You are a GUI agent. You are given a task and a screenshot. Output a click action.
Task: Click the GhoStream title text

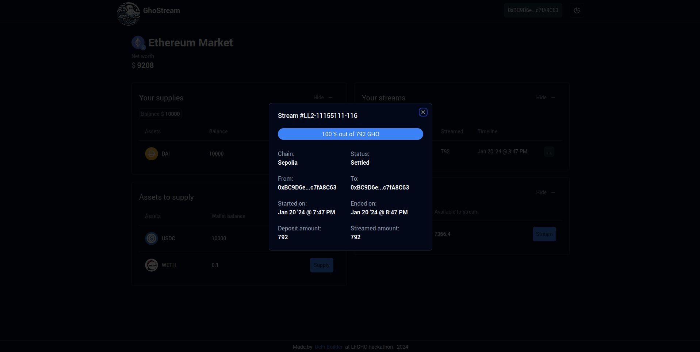tap(161, 11)
